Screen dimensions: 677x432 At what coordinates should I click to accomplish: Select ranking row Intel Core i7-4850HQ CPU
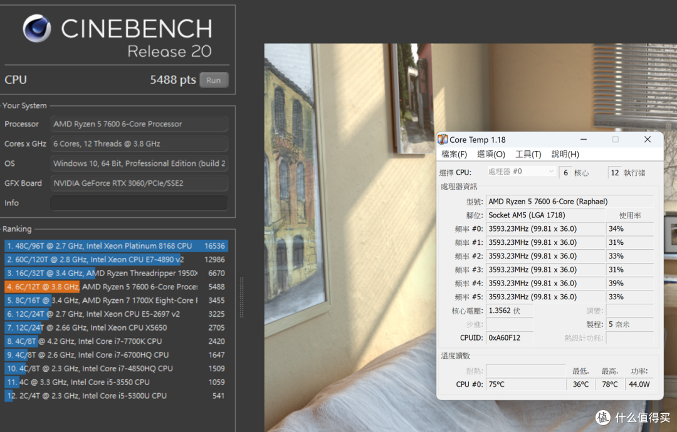[116, 369]
